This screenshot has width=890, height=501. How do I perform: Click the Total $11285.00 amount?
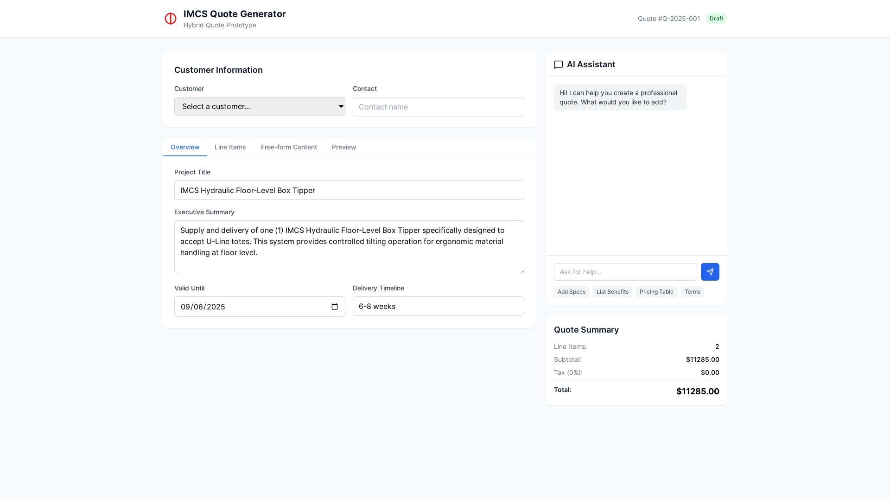[698, 392]
